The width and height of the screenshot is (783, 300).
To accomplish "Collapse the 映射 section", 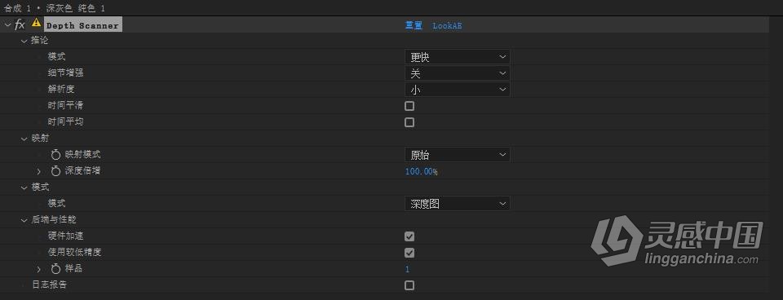I will click(24, 139).
